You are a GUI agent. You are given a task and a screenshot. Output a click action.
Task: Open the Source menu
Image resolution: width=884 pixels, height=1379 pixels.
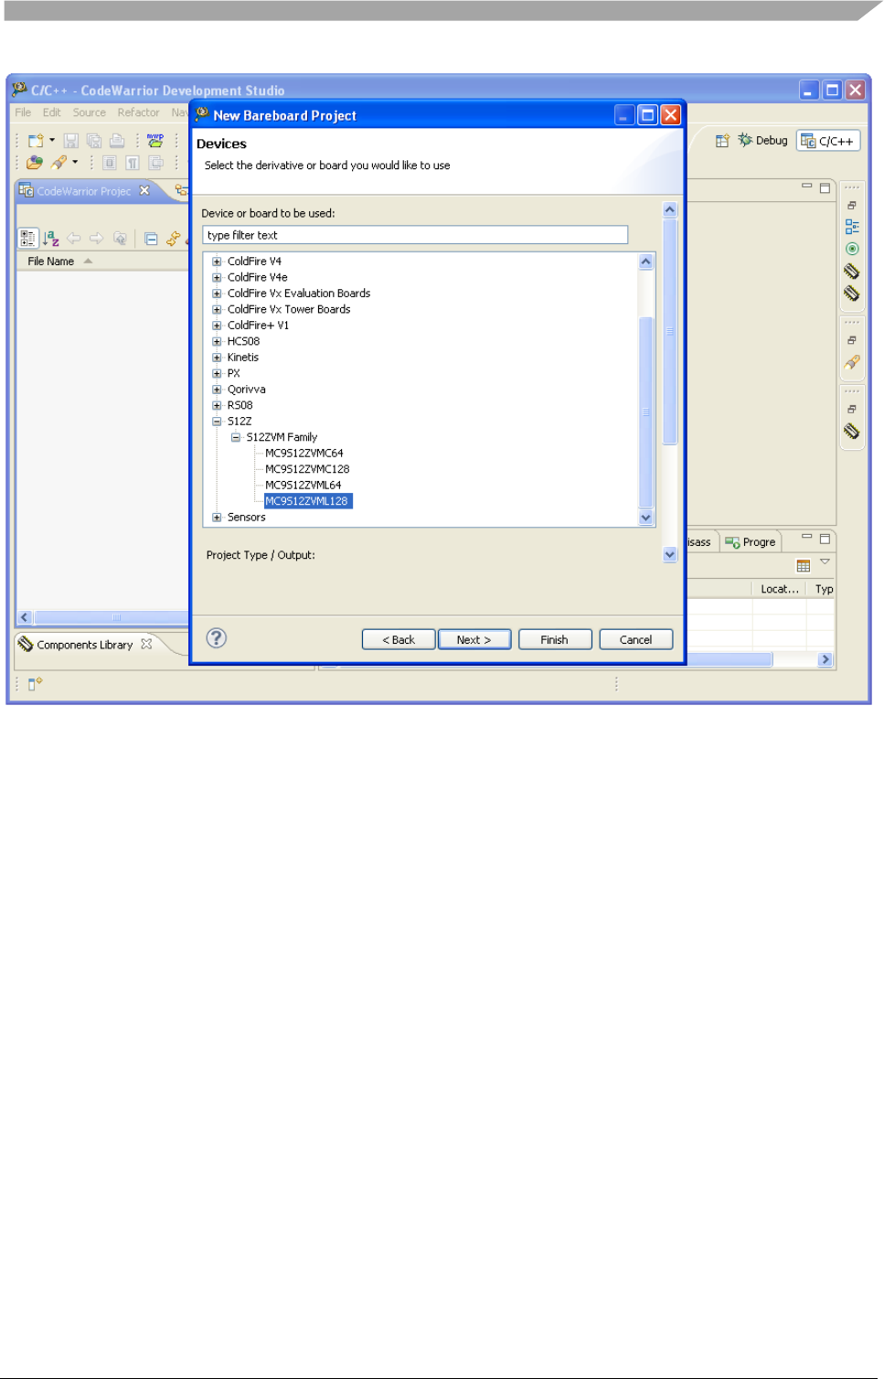[90, 112]
